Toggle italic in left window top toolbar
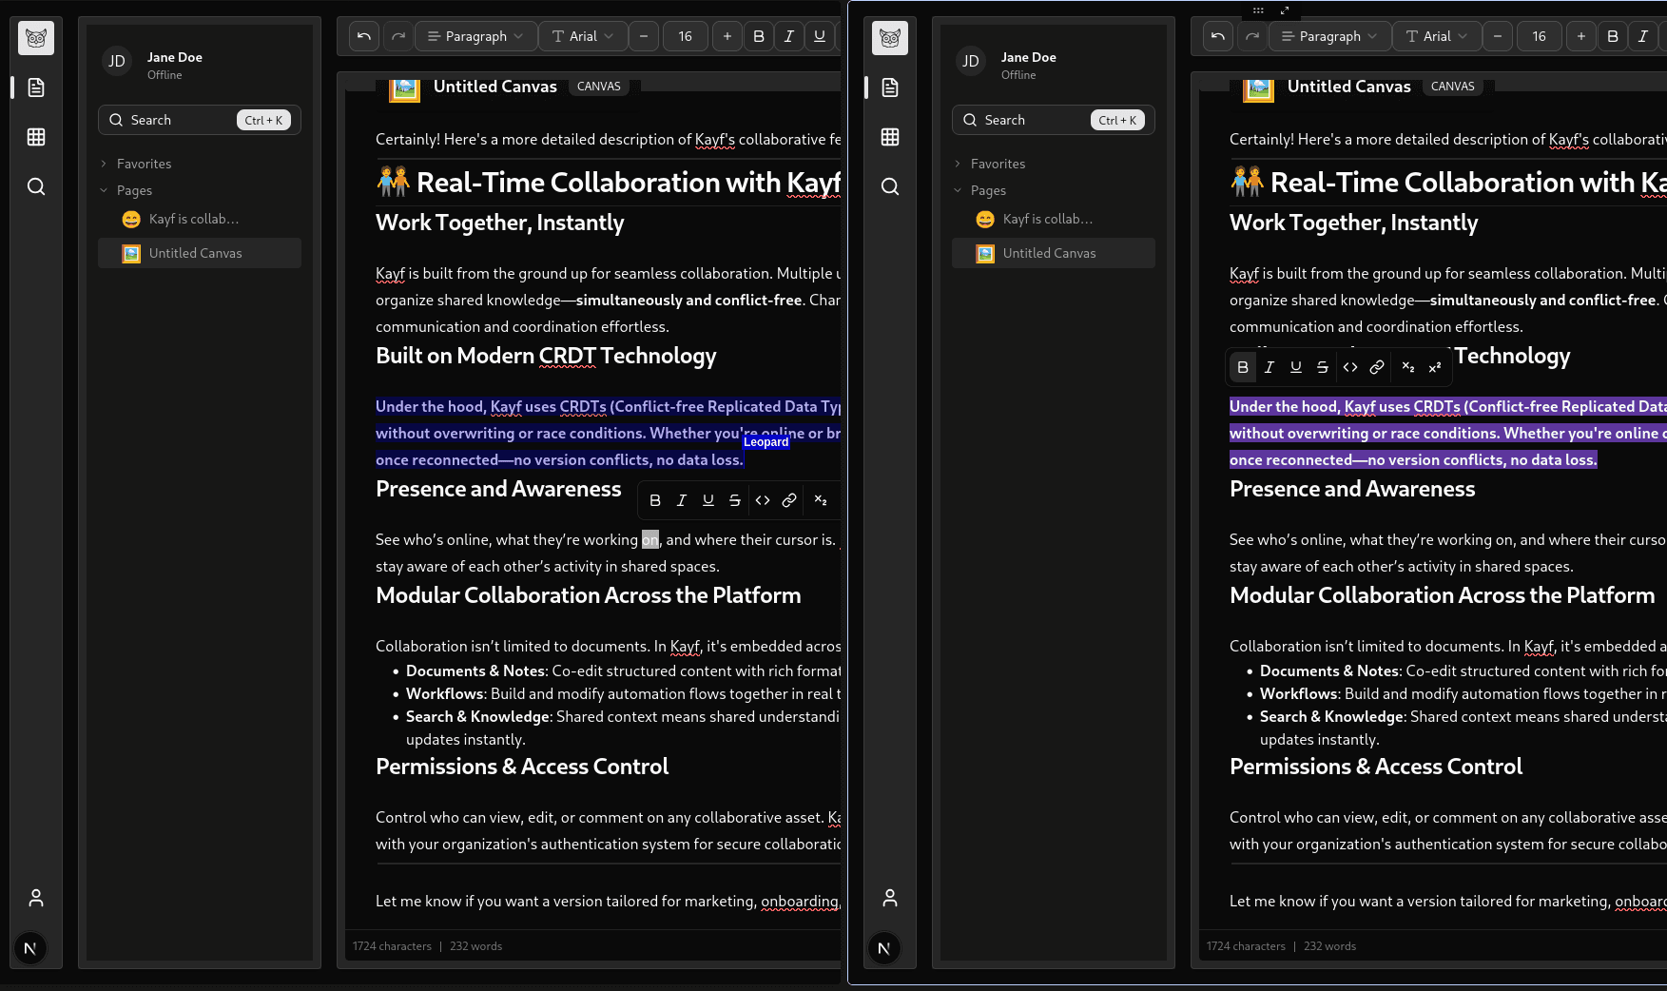The width and height of the screenshot is (1667, 991). point(789,36)
